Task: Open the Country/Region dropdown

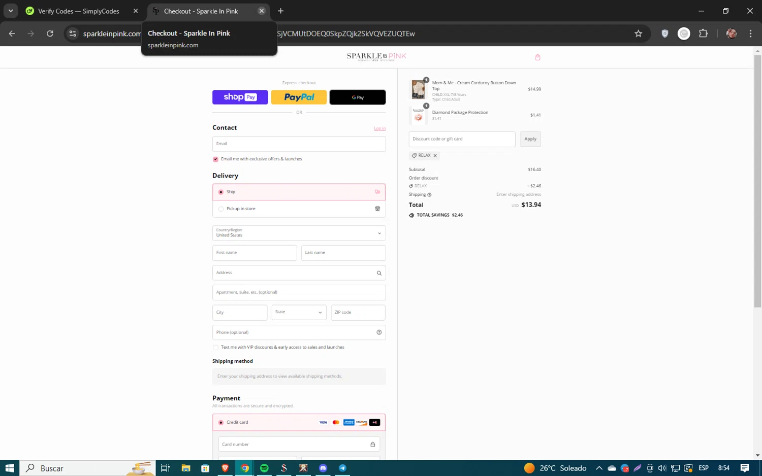Action: pyautogui.click(x=299, y=233)
